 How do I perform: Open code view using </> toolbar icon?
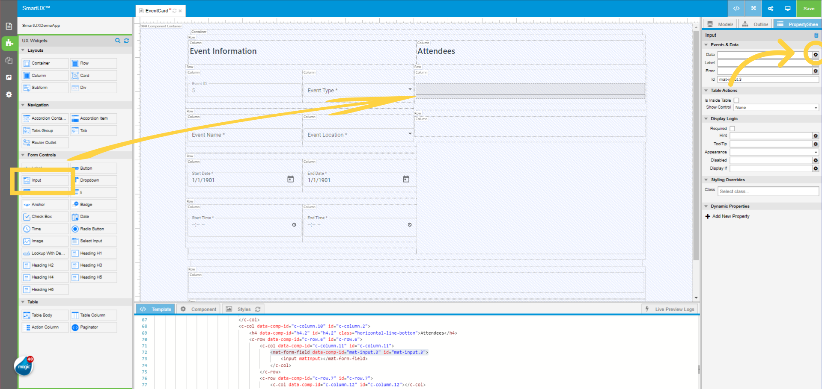736,8
